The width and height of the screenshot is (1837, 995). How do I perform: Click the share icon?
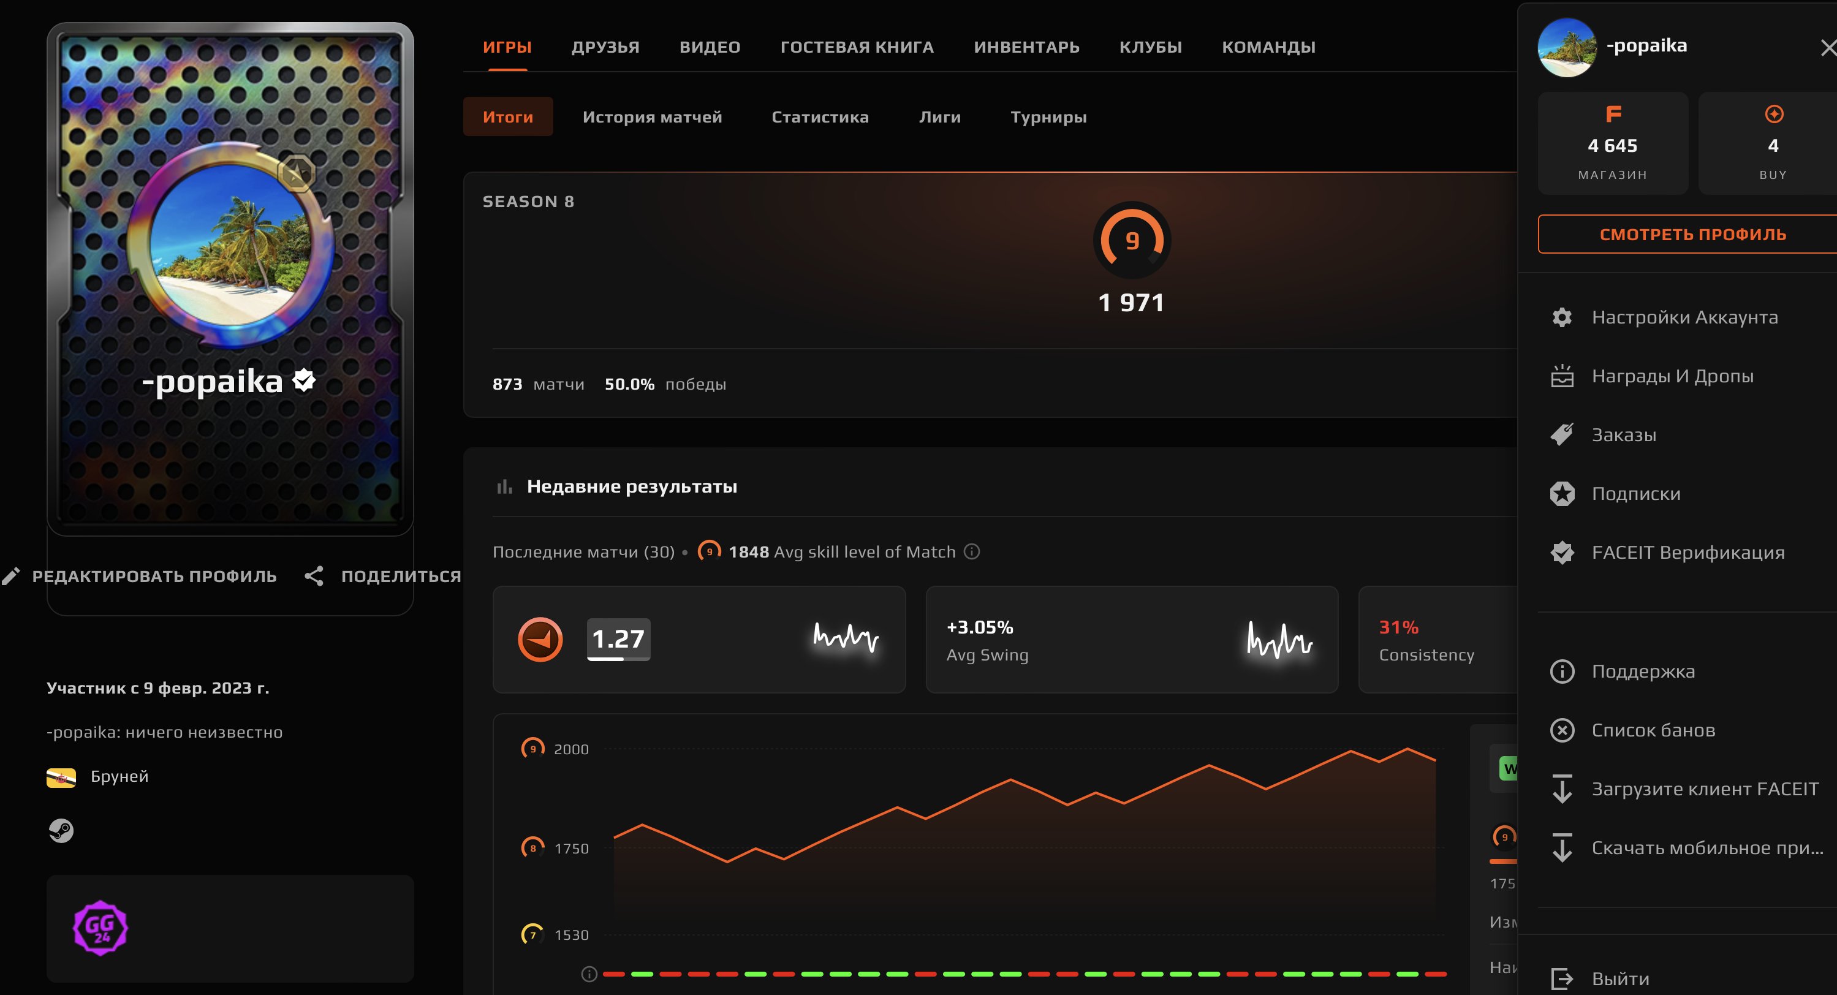click(314, 577)
